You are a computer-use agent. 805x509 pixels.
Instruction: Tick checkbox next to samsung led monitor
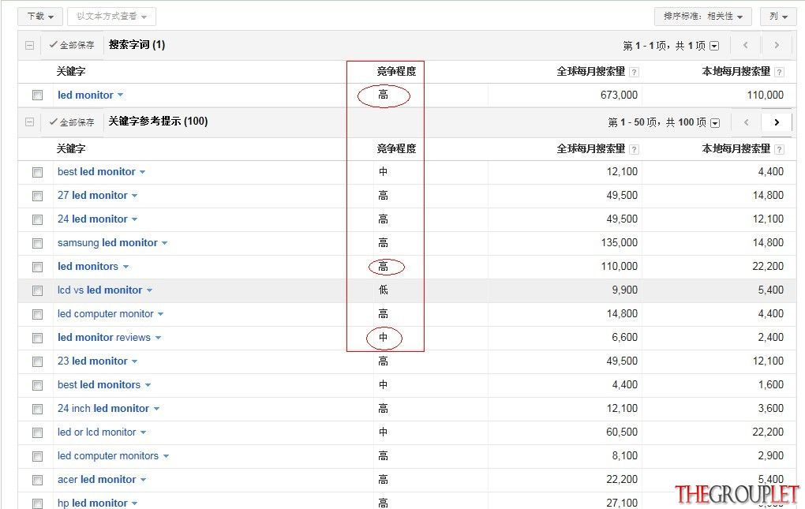coord(37,243)
